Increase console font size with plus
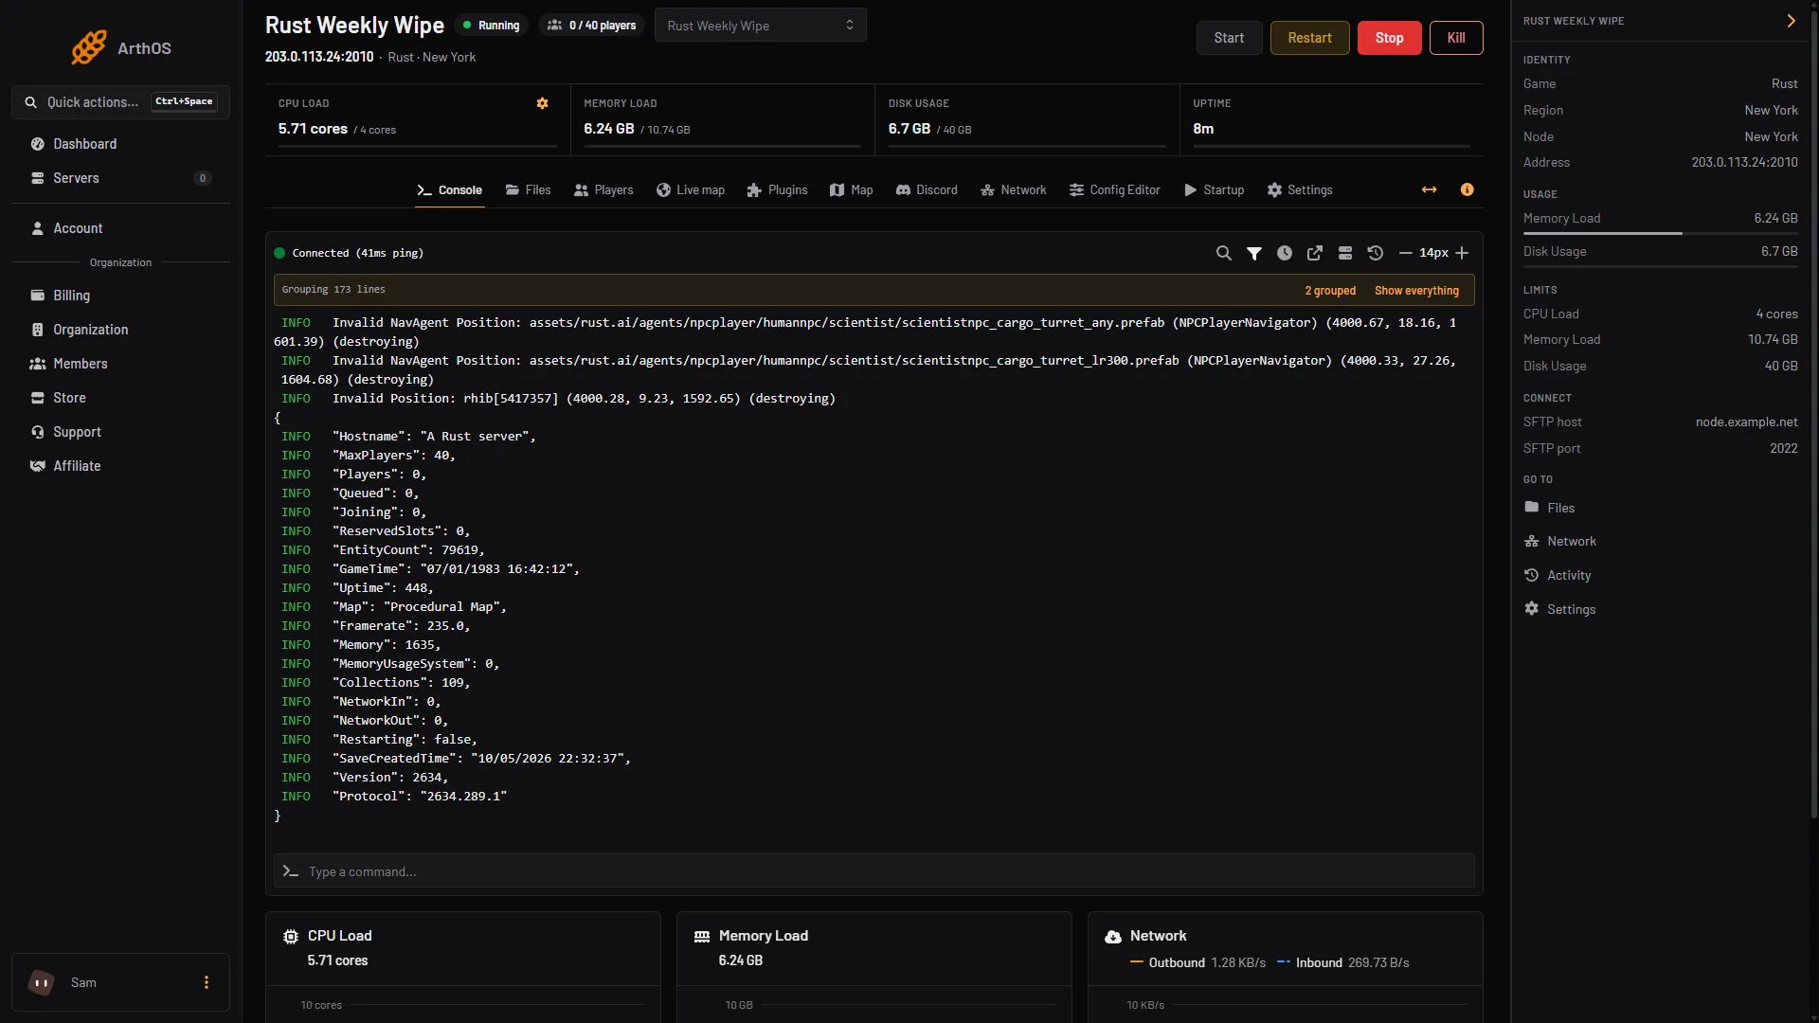Image resolution: width=1819 pixels, height=1023 pixels. point(1462,253)
